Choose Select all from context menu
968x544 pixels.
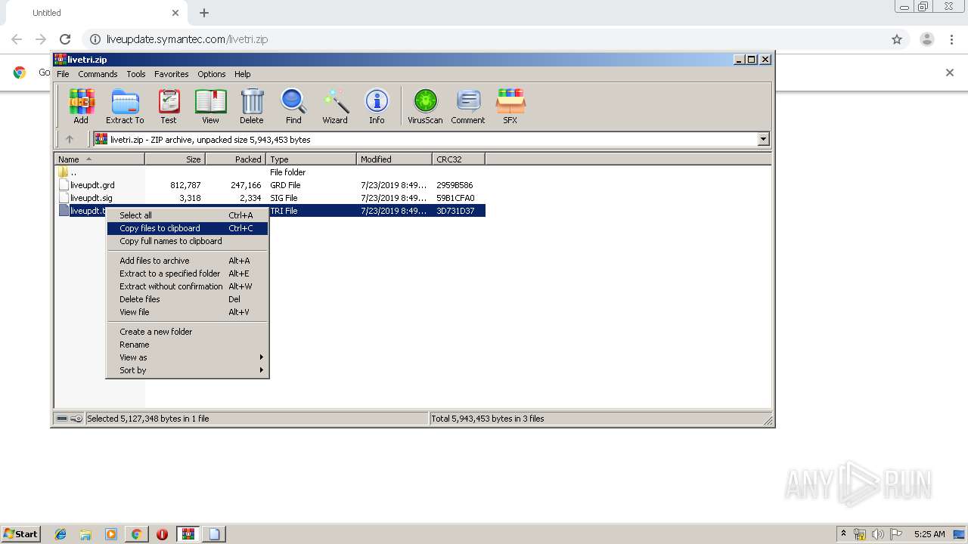pos(188,215)
